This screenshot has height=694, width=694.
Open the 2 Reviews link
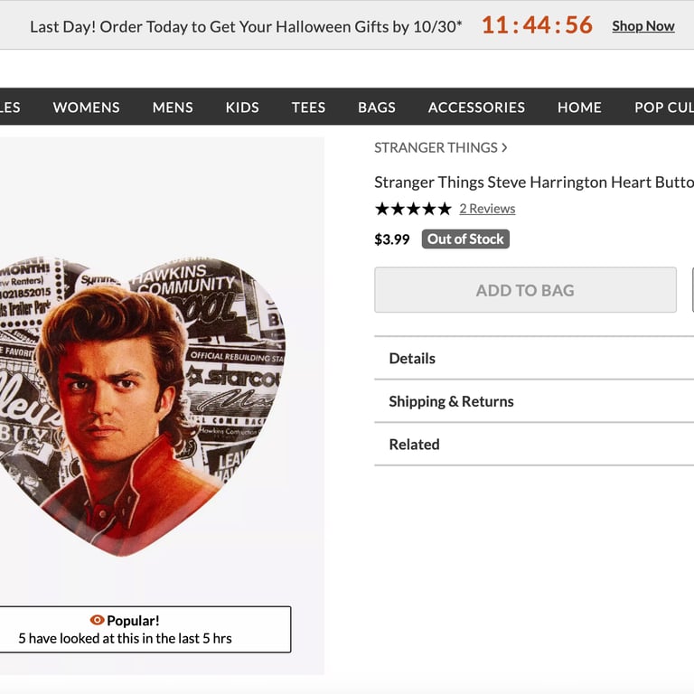click(x=487, y=209)
